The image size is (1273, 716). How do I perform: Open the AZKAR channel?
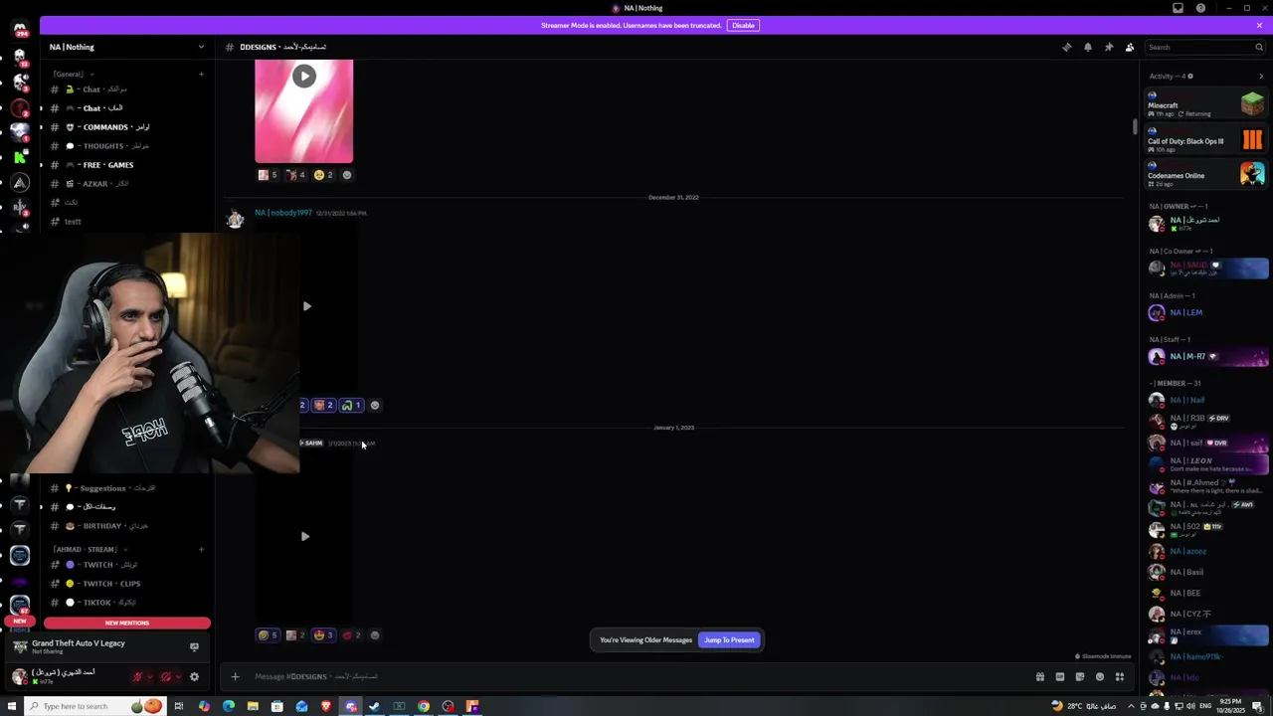[x=126, y=184]
